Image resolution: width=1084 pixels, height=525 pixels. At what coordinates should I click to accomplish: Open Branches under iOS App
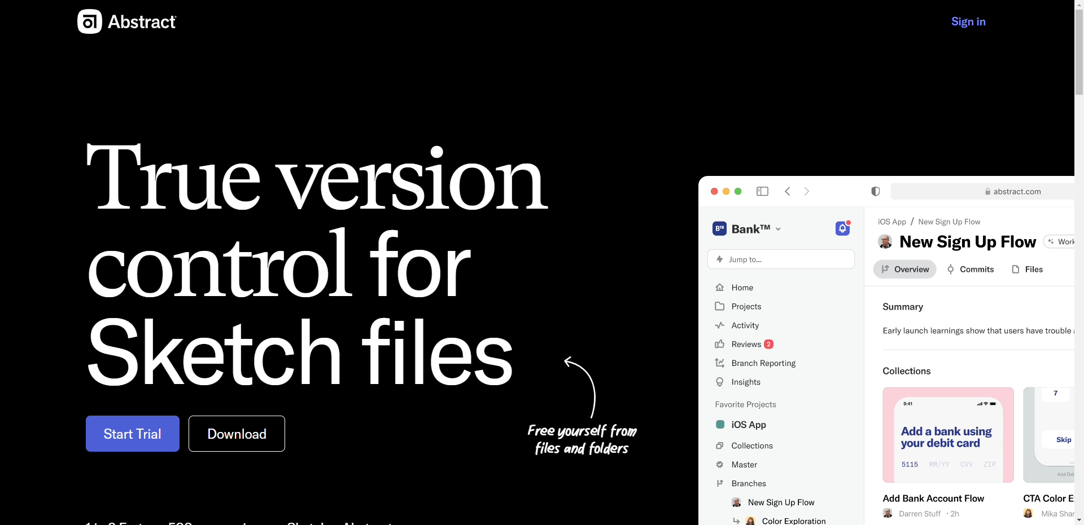749,483
